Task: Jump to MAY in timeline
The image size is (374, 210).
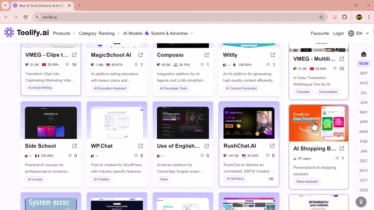Action: tap(363, 112)
